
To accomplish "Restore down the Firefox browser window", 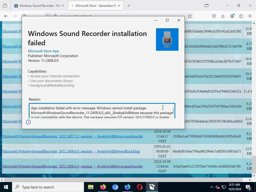I will point(239,5).
